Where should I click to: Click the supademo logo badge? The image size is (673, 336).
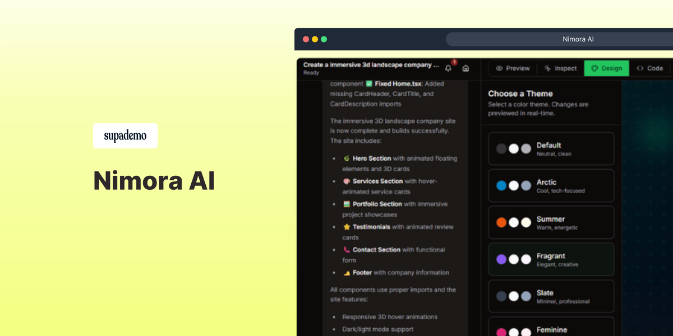(x=125, y=136)
